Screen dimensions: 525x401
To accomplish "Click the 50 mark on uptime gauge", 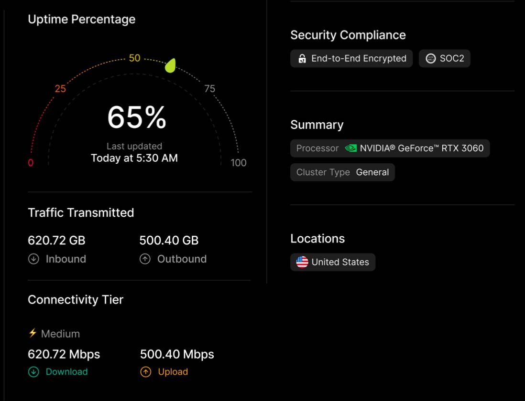I will click(135, 58).
